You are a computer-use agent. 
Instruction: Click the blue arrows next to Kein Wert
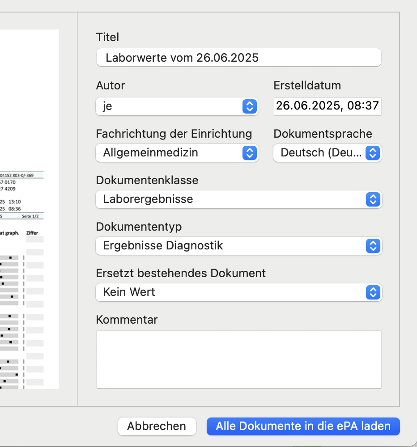pos(373,292)
